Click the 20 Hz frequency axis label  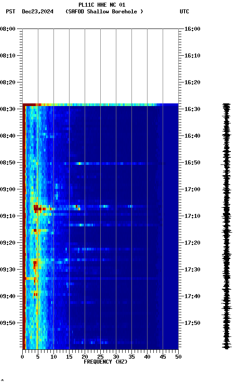85,357
